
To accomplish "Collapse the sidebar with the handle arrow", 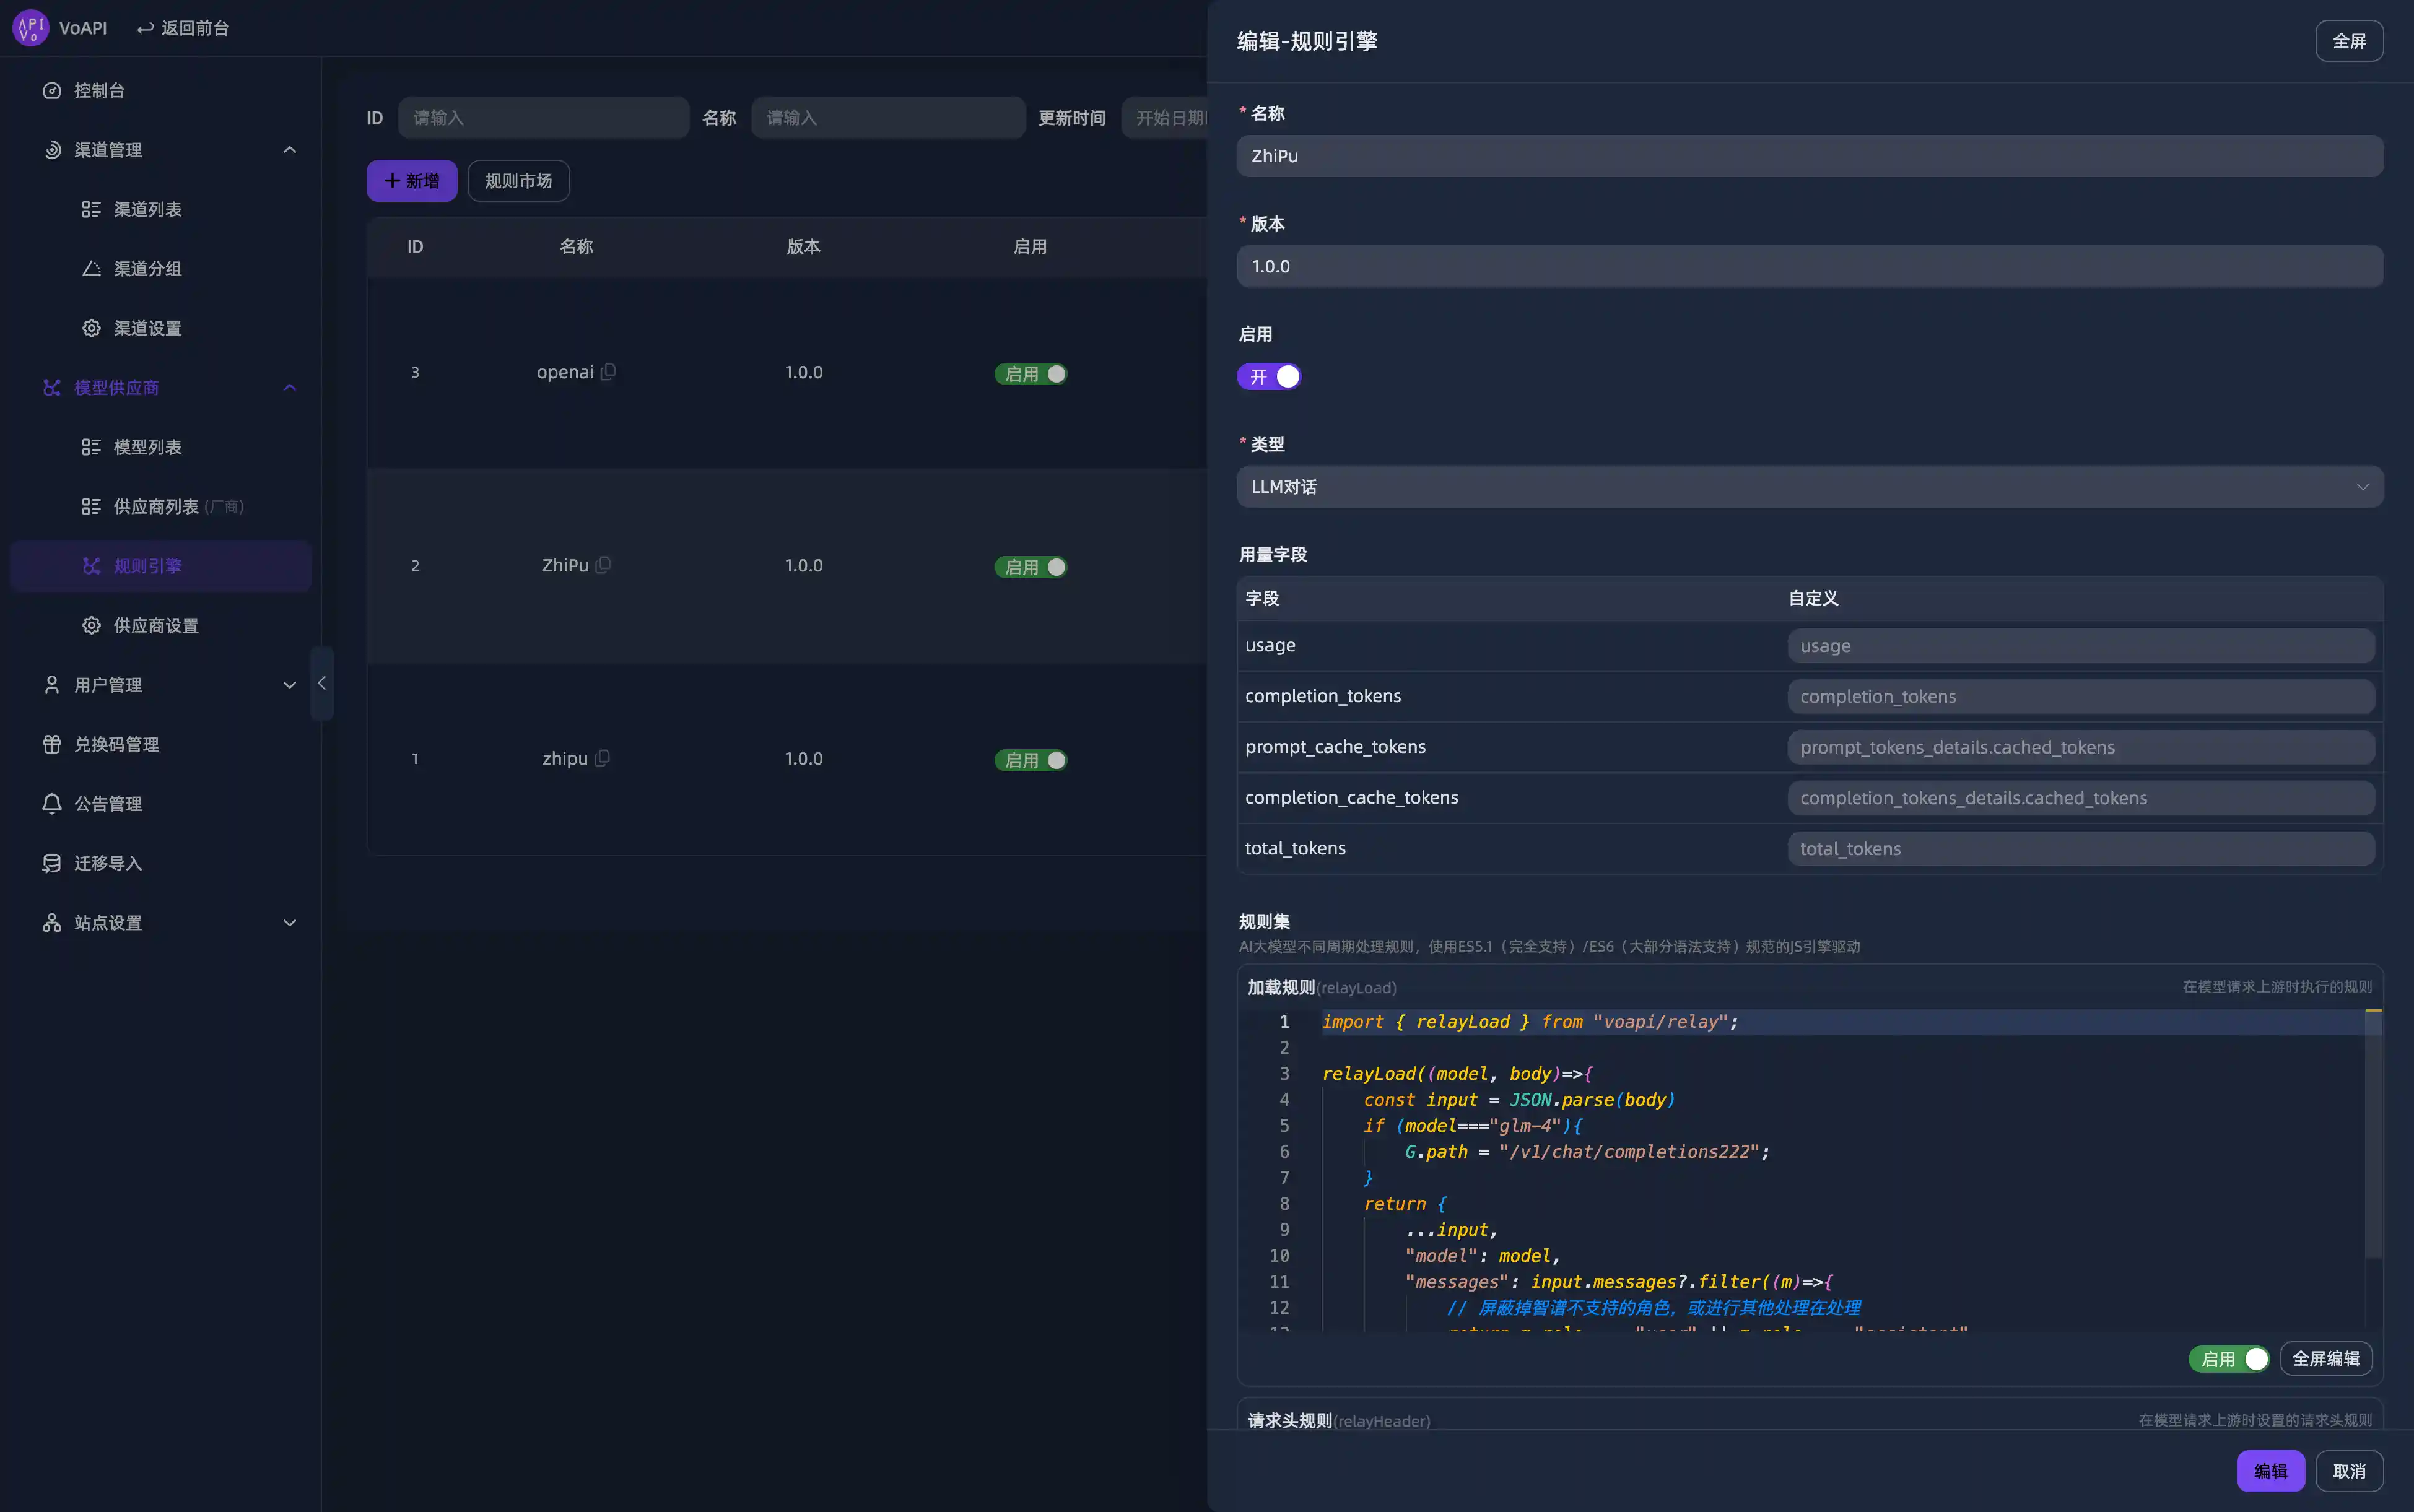I will (322, 683).
